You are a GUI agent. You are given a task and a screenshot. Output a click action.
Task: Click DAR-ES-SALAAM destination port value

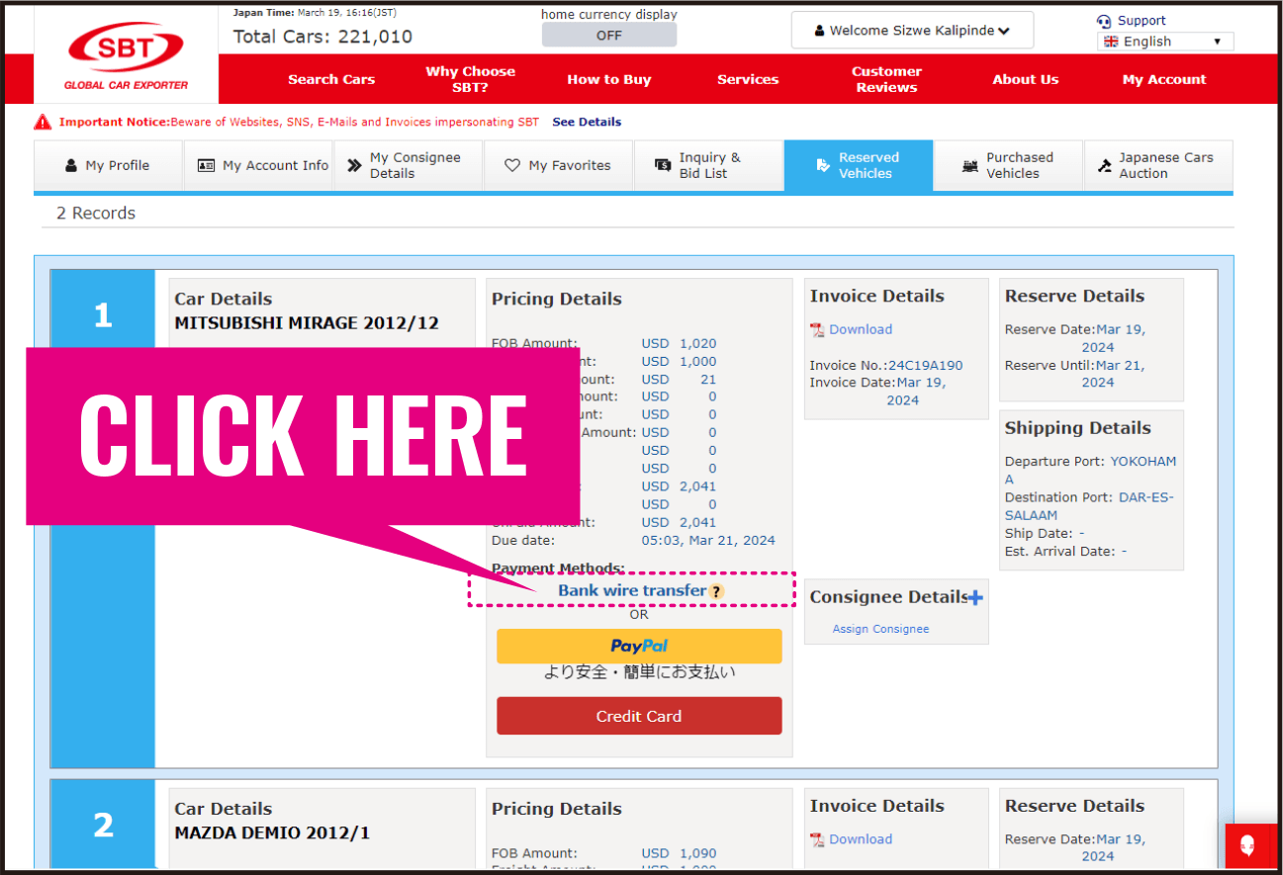click(1089, 506)
